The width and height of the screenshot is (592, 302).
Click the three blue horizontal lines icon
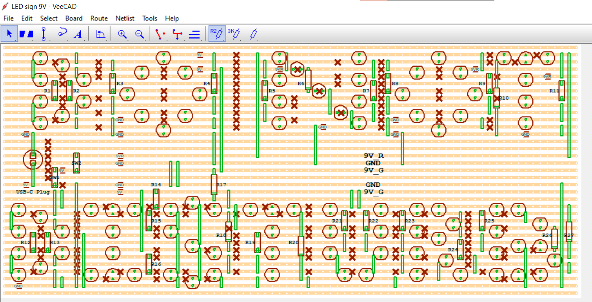click(194, 34)
